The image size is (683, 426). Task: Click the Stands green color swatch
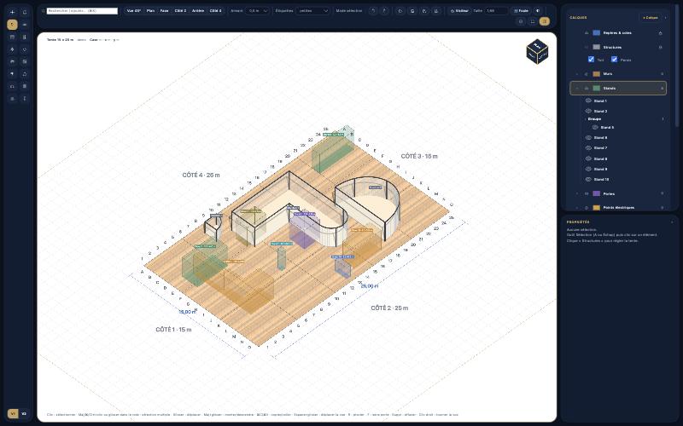pyautogui.click(x=596, y=89)
